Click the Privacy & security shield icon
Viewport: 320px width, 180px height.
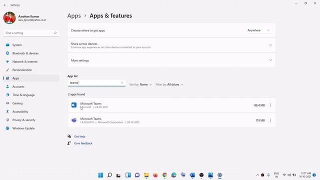click(7, 120)
